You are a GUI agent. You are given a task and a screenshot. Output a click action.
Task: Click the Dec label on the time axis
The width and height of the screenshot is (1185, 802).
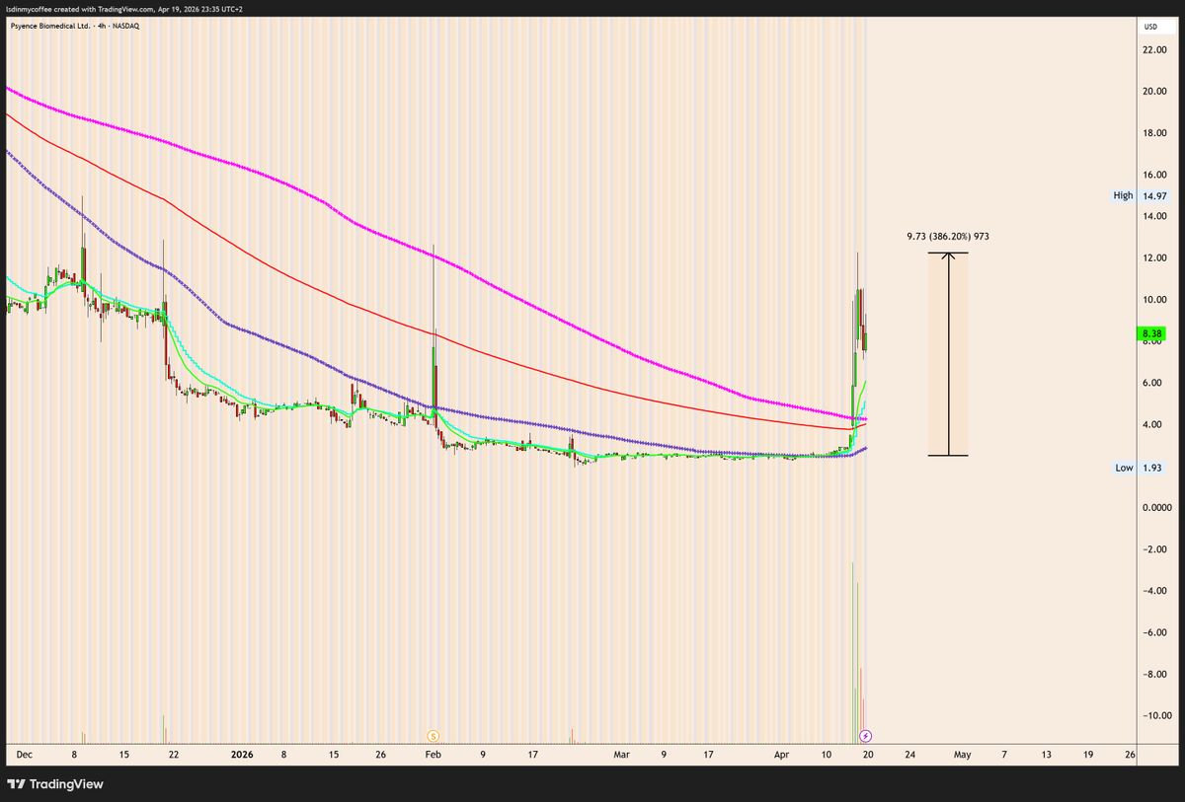pyautogui.click(x=25, y=755)
